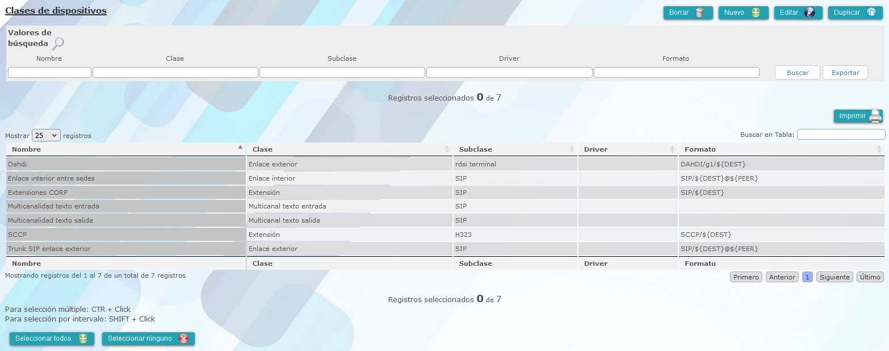Click red cross icon on Seleccionar ninguno
The height and width of the screenshot is (351, 889).
pyautogui.click(x=183, y=339)
